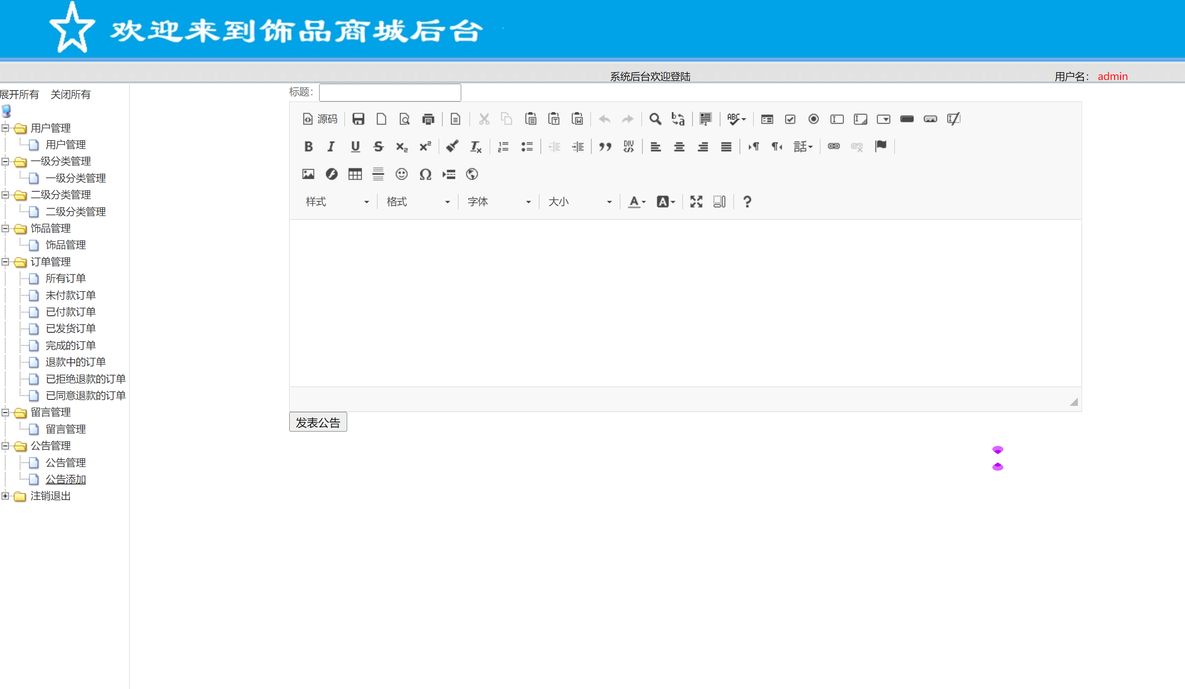Image resolution: width=1185 pixels, height=689 pixels.
Task: Click the insert link icon
Action: [833, 147]
